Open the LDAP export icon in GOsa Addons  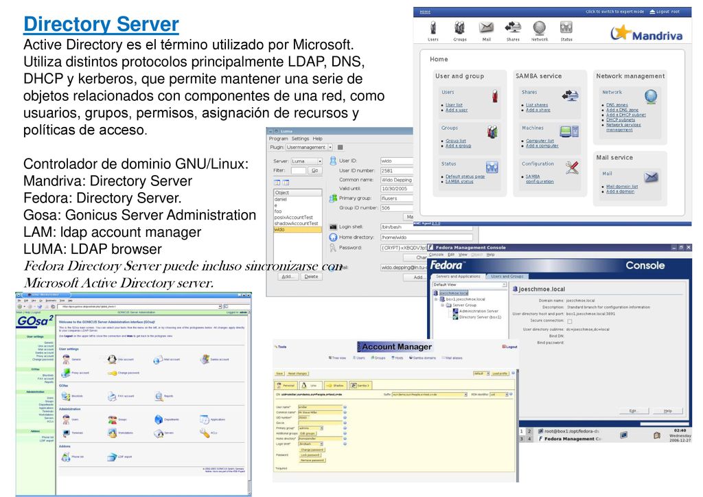click(x=112, y=456)
